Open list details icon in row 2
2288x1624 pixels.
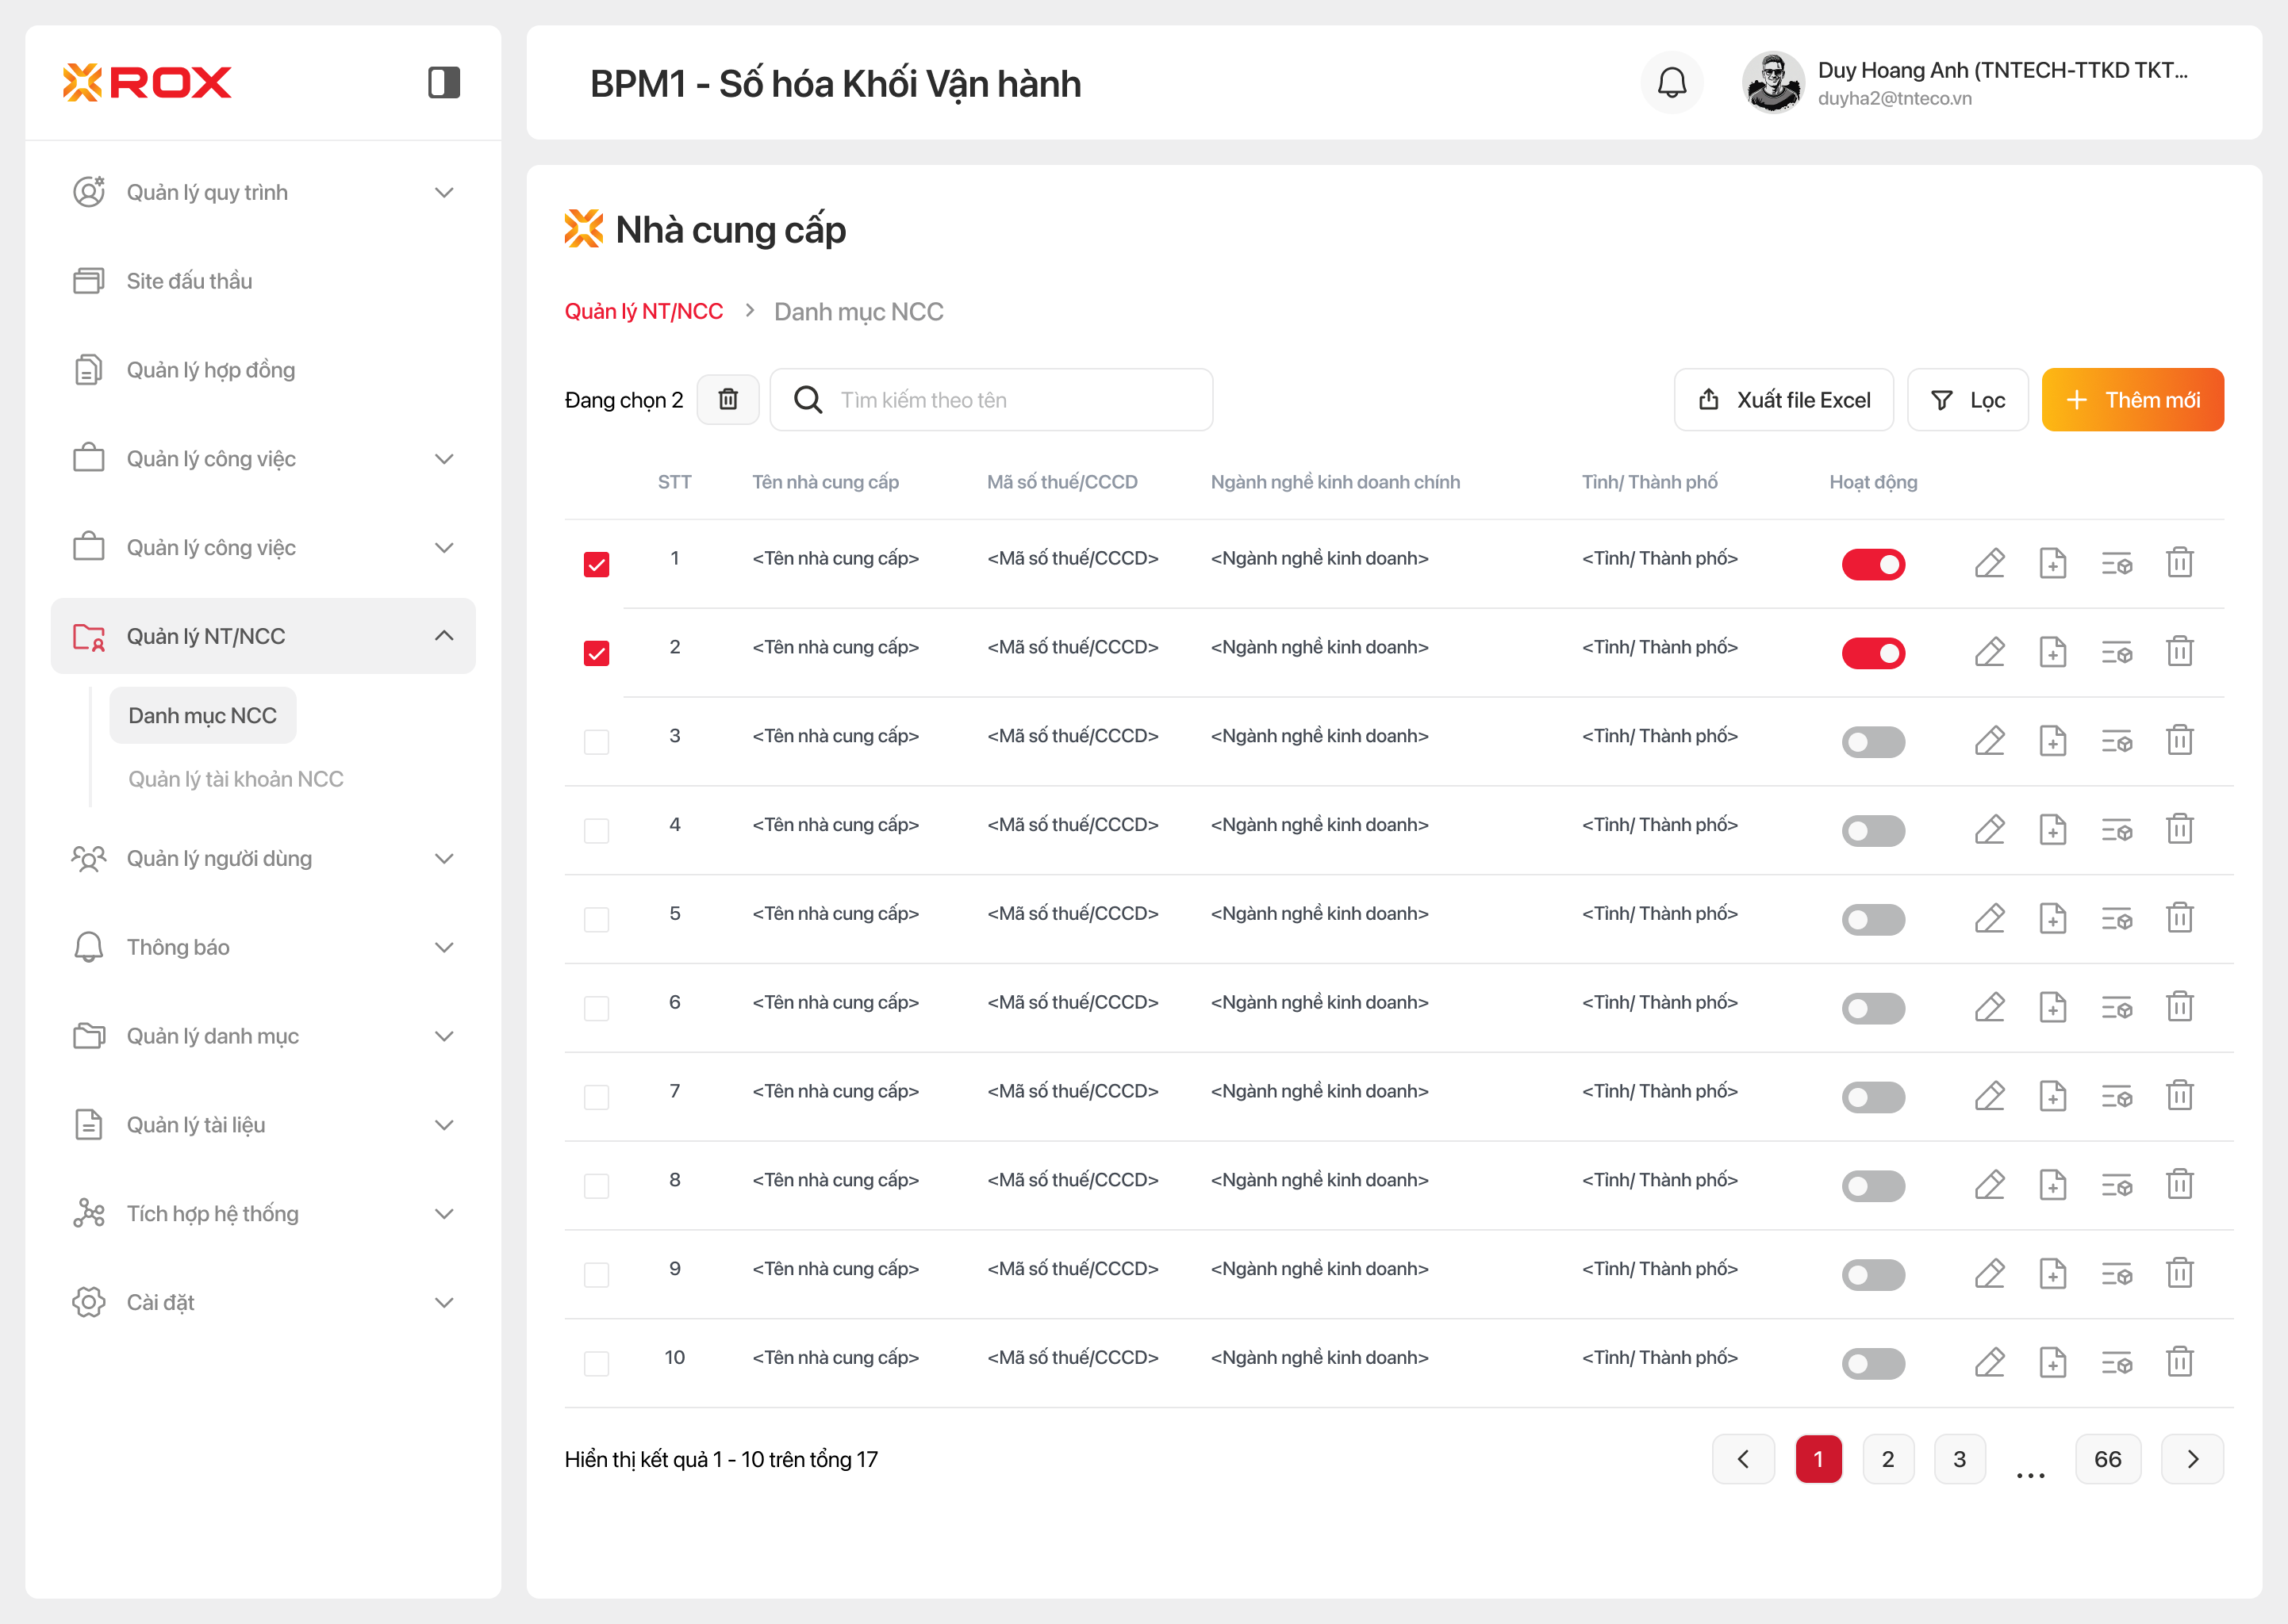pyautogui.click(x=2116, y=653)
